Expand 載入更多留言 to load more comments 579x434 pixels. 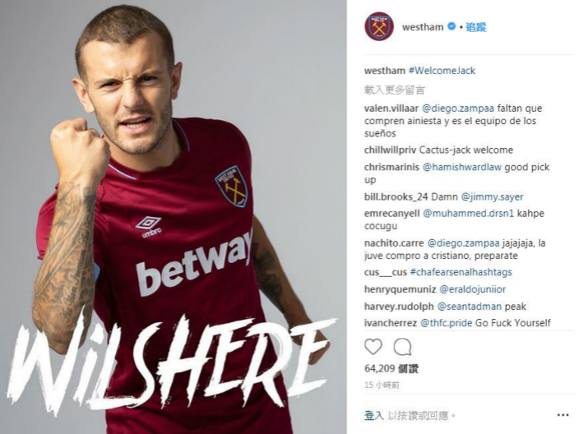click(395, 90)
